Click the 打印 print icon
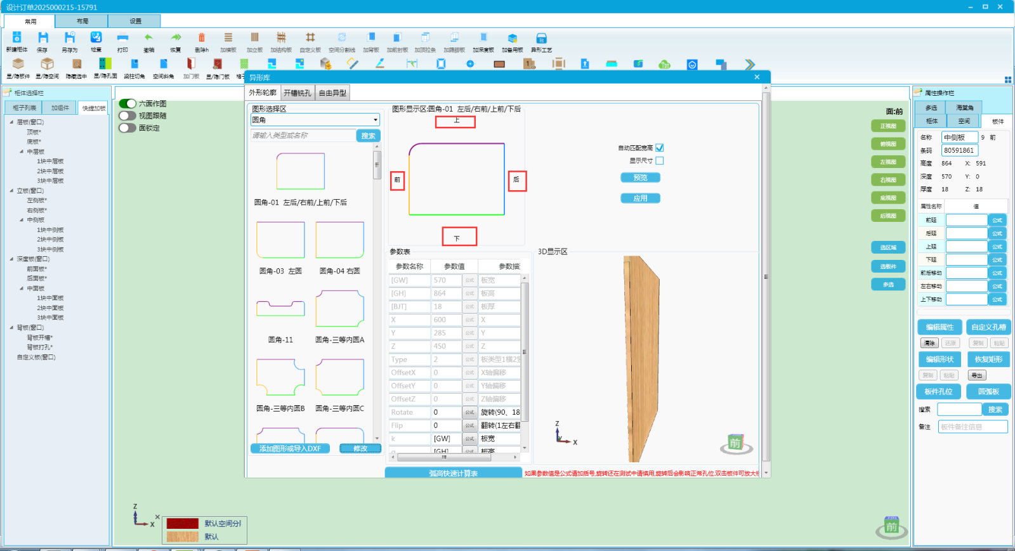 pyautogui.click(x=122, y=39)
